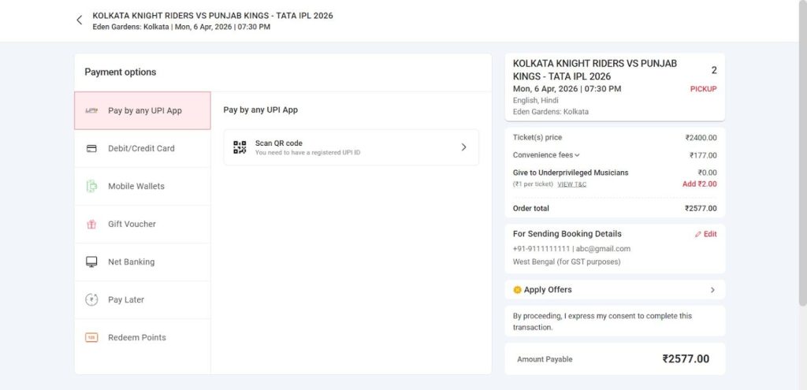Click the Debit/Credit Card icon

tap(91, 148)
